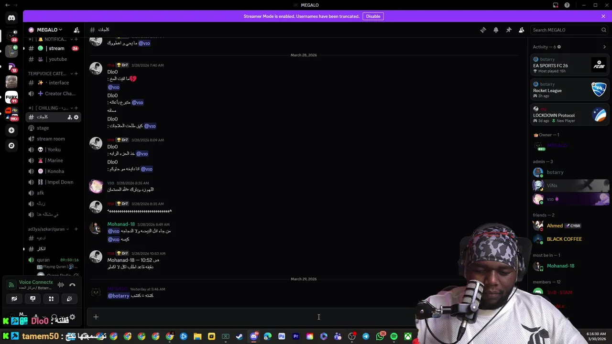Join the Impel Down voice channel
This screenshot has height=344, width=612.
click(x=53, y=182)
